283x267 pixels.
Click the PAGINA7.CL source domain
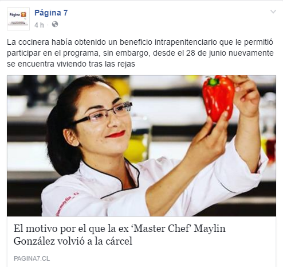pyautogui.click(x=32, y=258)
